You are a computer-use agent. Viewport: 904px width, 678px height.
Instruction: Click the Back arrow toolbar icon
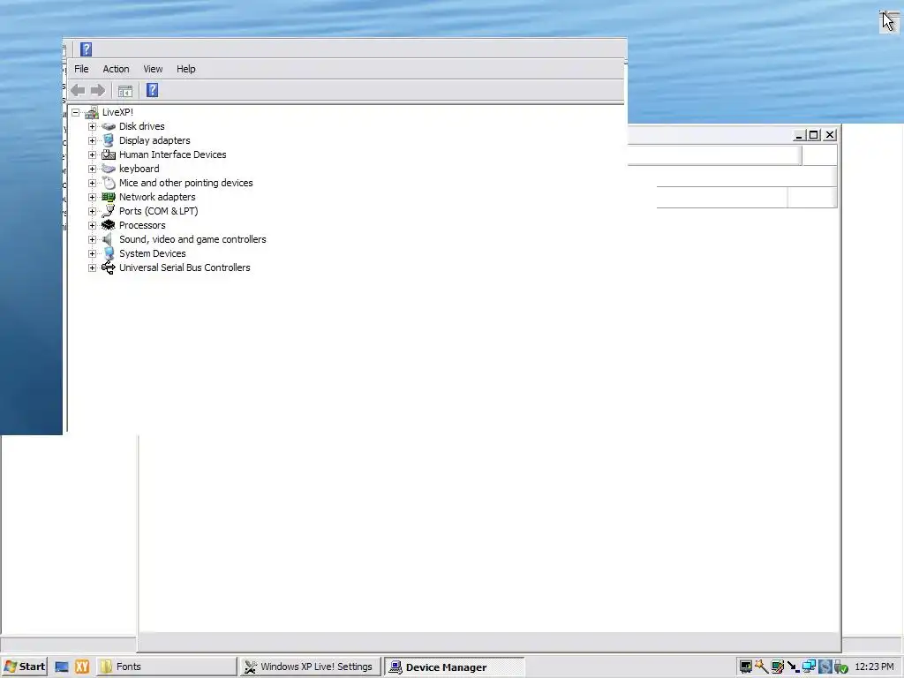pyautogui.click(x=78, y=91)
